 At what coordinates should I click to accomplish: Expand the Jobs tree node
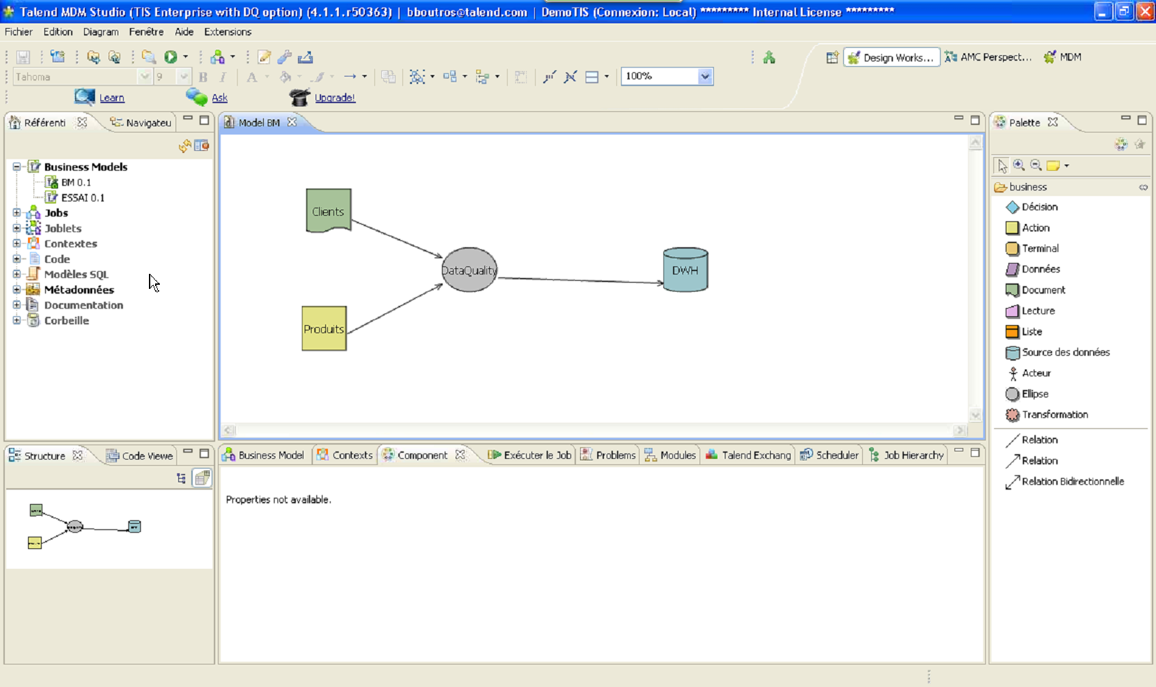click(x=16, y=213)
